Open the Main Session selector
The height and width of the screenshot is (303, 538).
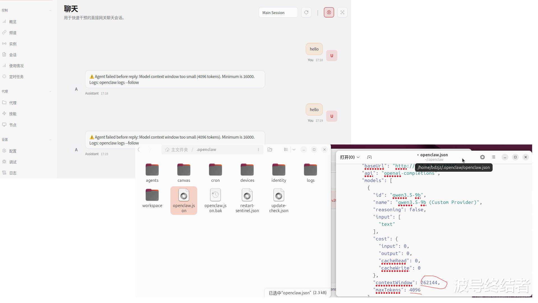click(x=278, y=13)
